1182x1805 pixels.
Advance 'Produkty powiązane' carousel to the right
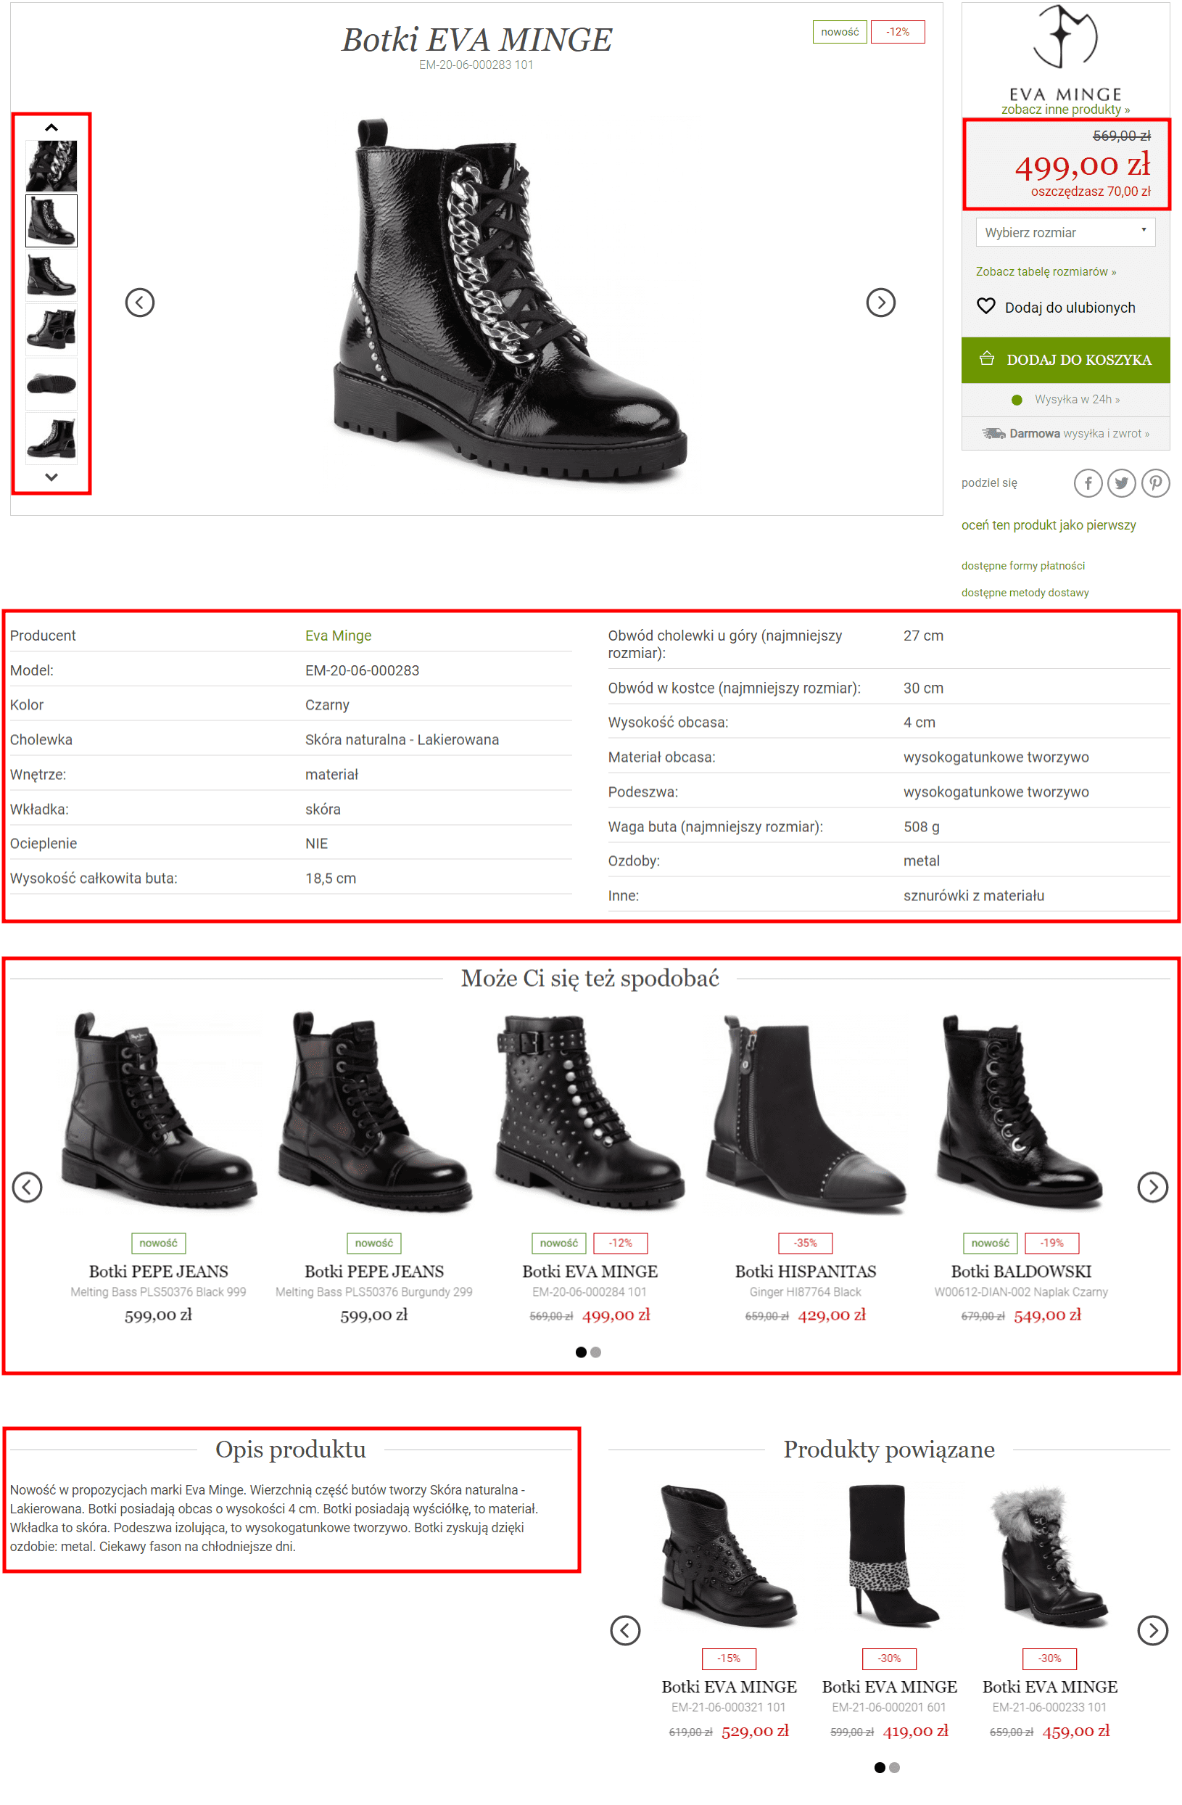1152,1631
